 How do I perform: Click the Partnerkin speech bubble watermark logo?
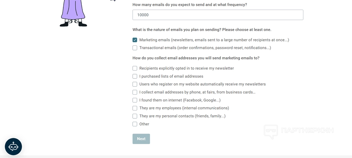271,131
